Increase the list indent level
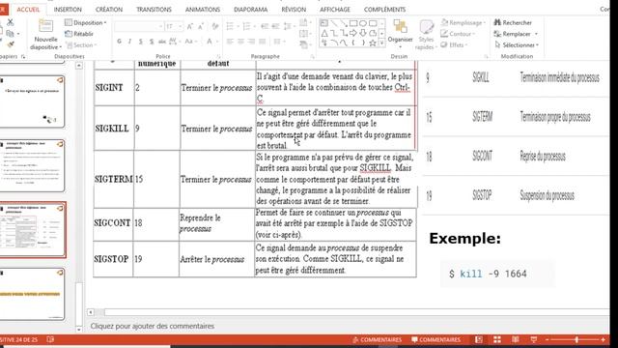 275,26
